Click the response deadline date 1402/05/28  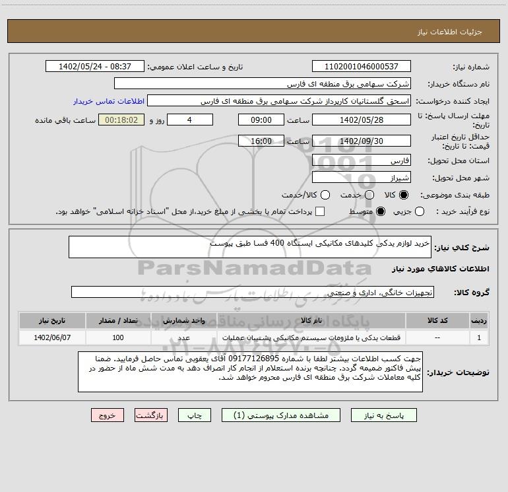362,120
